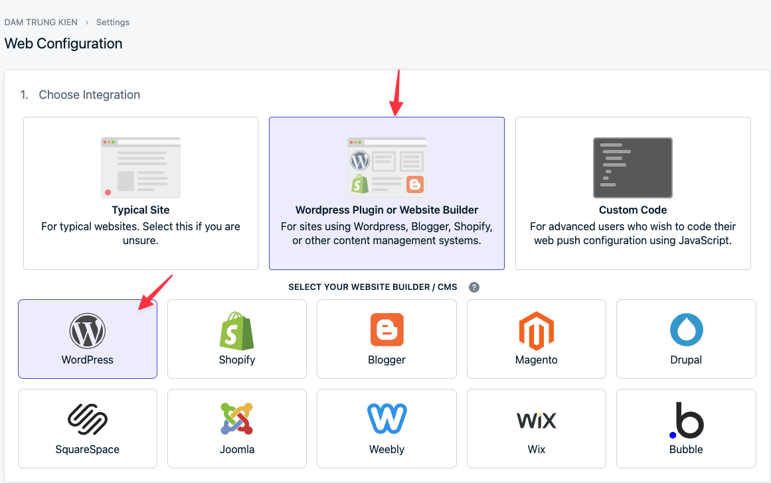Click the Drupal label text

(687, 360)
